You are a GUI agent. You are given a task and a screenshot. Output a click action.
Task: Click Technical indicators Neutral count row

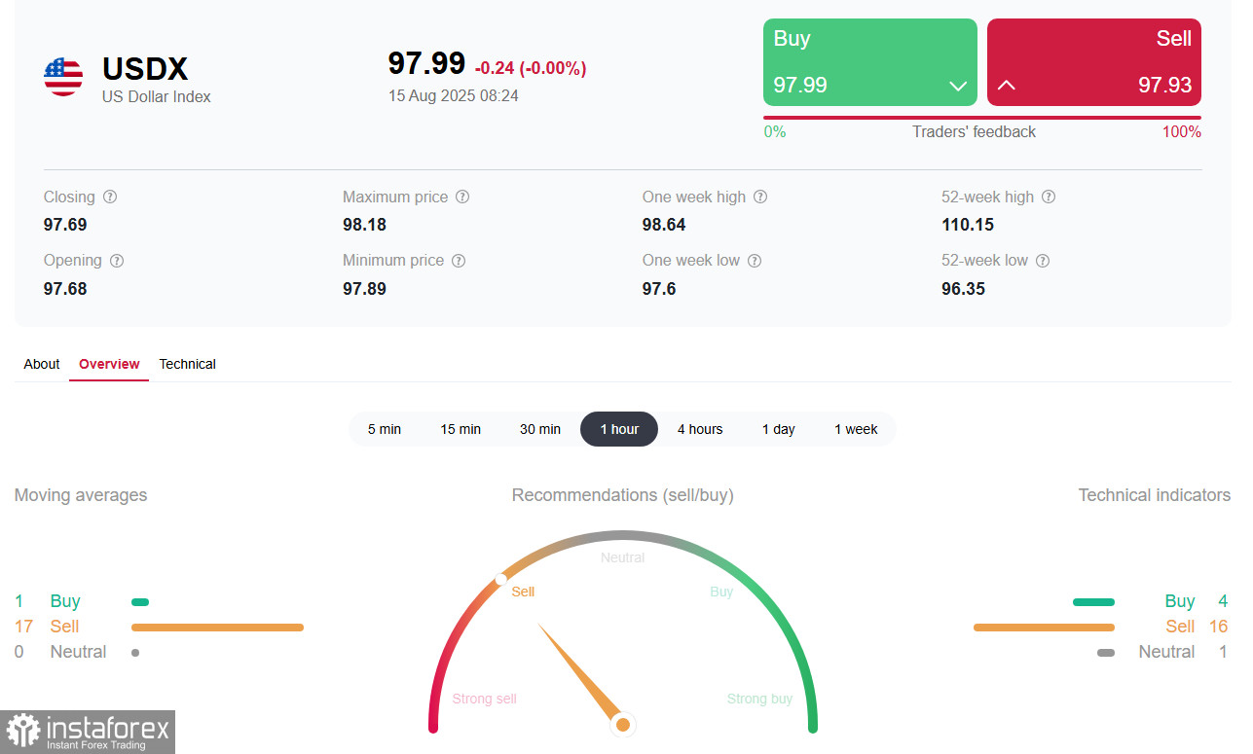1162,652
